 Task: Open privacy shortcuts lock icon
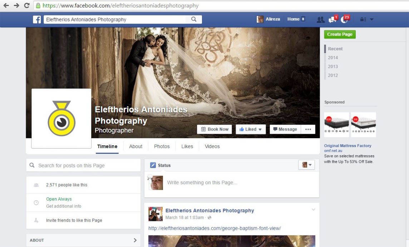pos(363,20)
